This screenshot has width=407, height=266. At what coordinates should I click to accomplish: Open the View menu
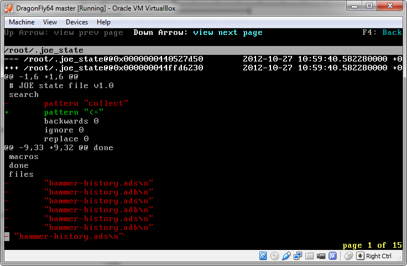50,22
